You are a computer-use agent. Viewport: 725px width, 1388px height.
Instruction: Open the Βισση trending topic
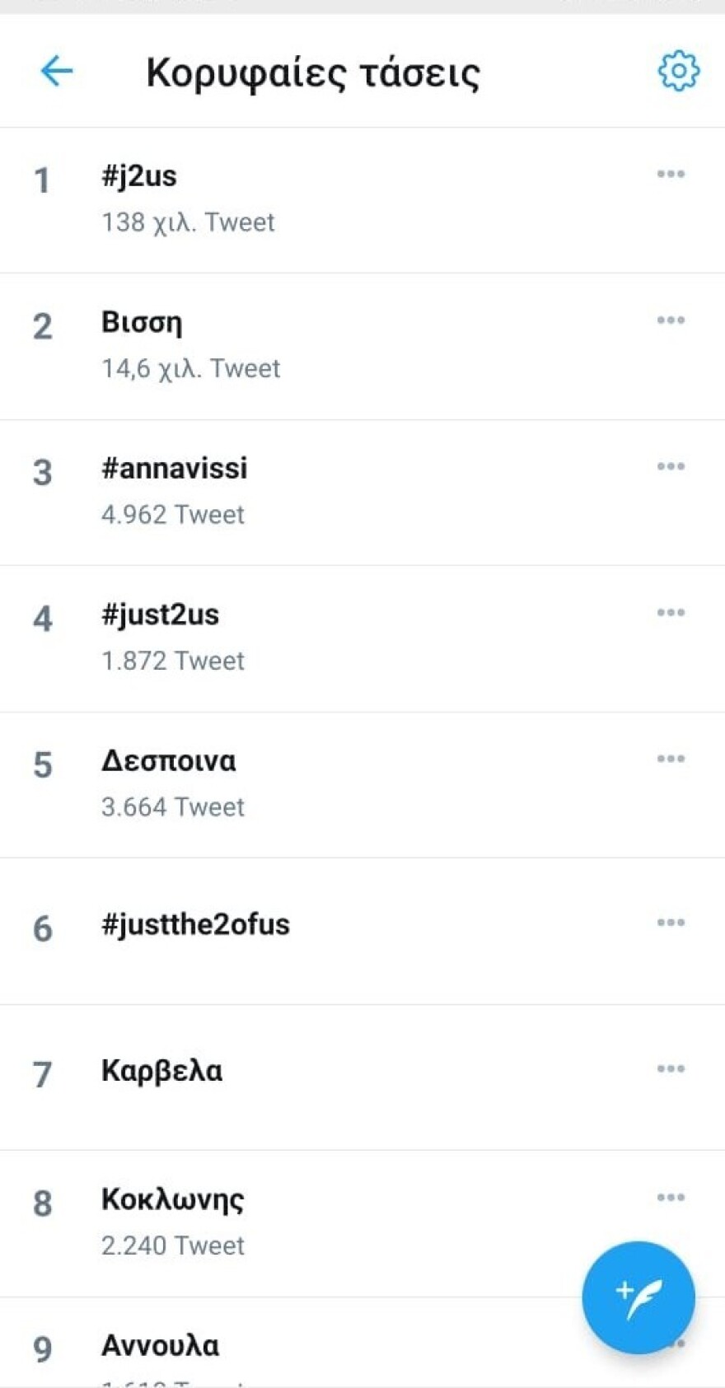[x=142, y=323]
